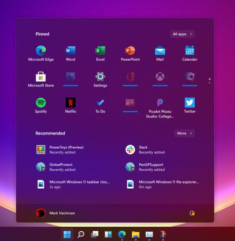The height and width of the screenshot is (241, 235).
Task: Click the Windows Start button on the taskbar
Action: pos(67,234)
